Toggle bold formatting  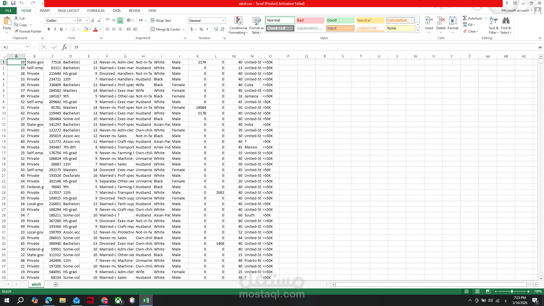tap(49, 29)
